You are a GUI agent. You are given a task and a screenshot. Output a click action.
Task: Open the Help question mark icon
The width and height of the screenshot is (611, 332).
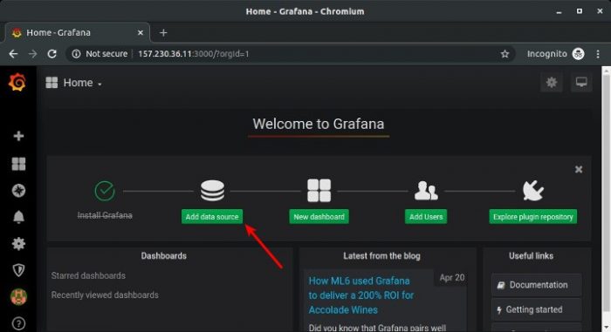[x=18, y=323]
